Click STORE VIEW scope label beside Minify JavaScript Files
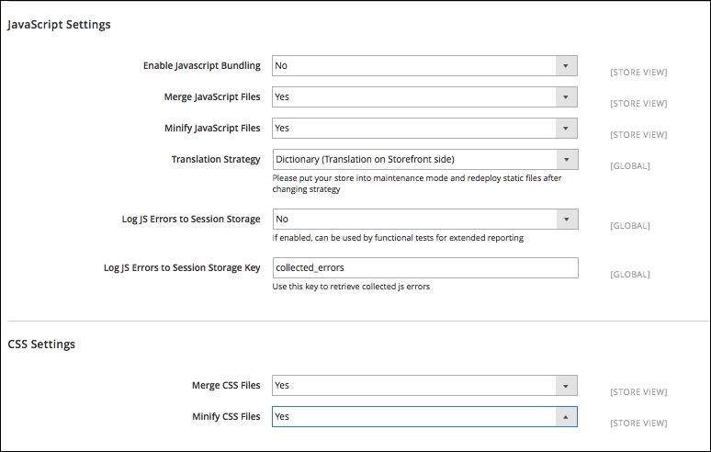Viewport: 711px width, 452px height. coord(638,135)
